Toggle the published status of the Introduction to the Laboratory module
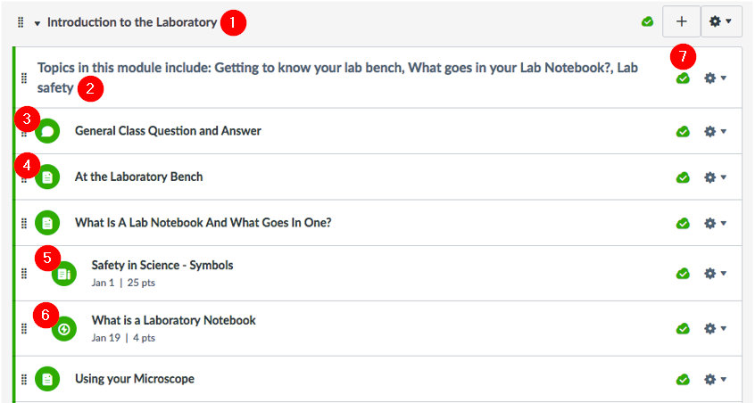 pyautogui.click(x=648, y=21)
